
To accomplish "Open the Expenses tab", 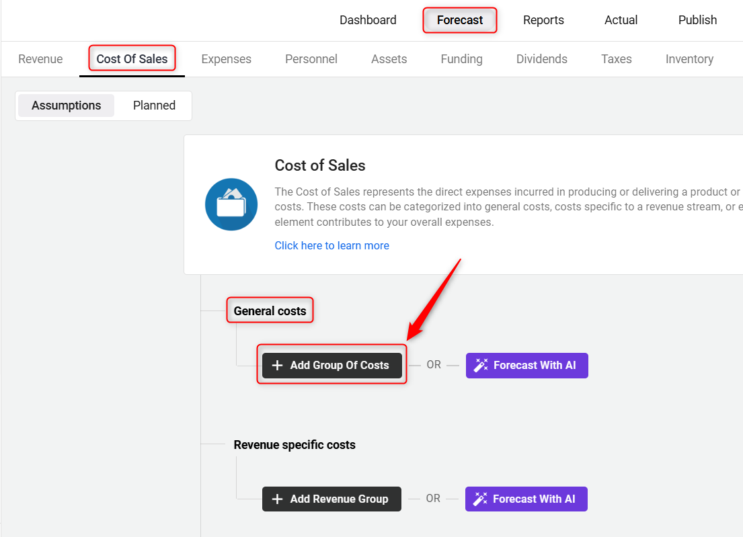I will [226, 59].
